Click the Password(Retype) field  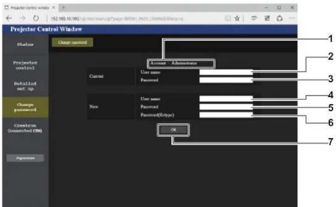[226, 115]
